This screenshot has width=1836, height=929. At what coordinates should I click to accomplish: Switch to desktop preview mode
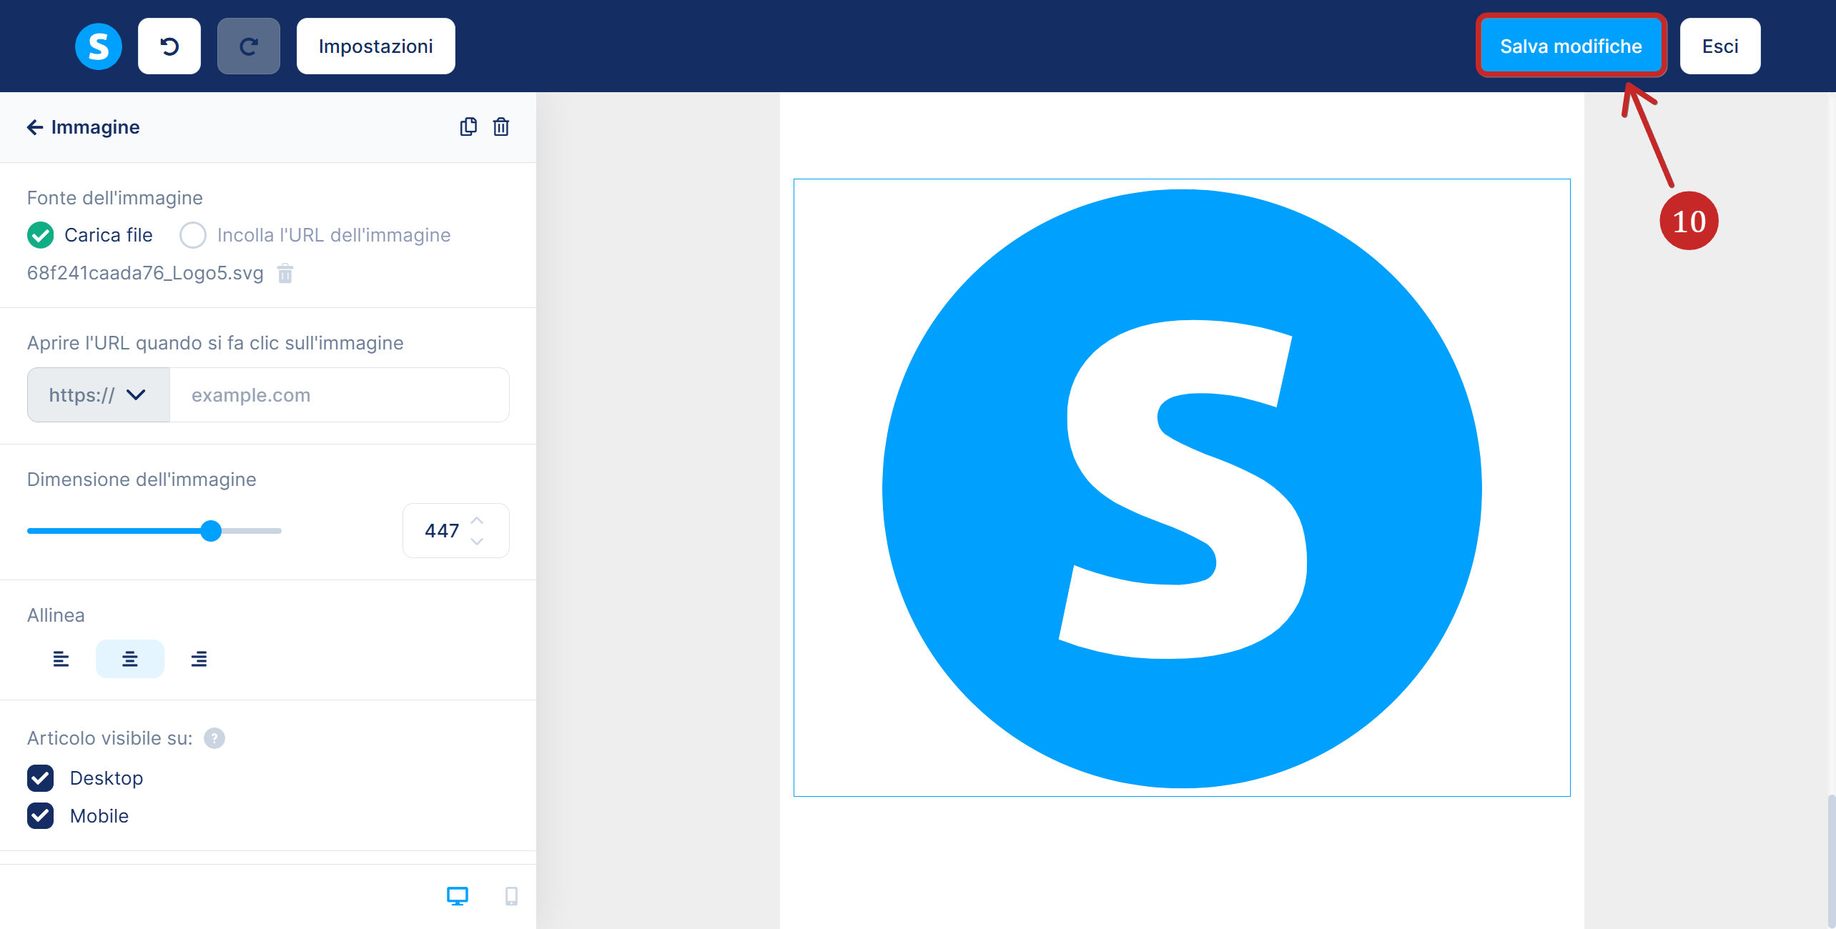click(458, 896)
